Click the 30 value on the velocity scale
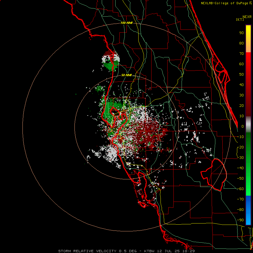 pyautogui.click(x=241, y=95)
